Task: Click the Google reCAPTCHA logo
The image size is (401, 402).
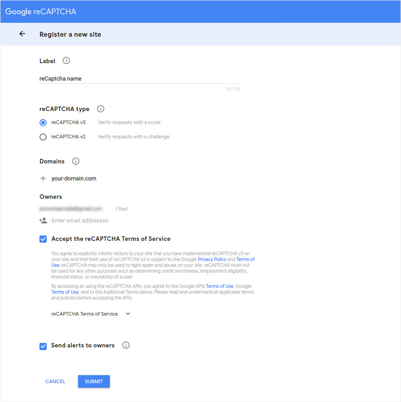Action: click(x=40, y=12)
